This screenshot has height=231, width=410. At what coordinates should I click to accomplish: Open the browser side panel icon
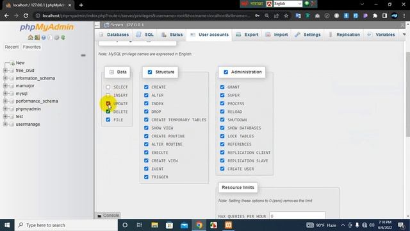point(384,15)
